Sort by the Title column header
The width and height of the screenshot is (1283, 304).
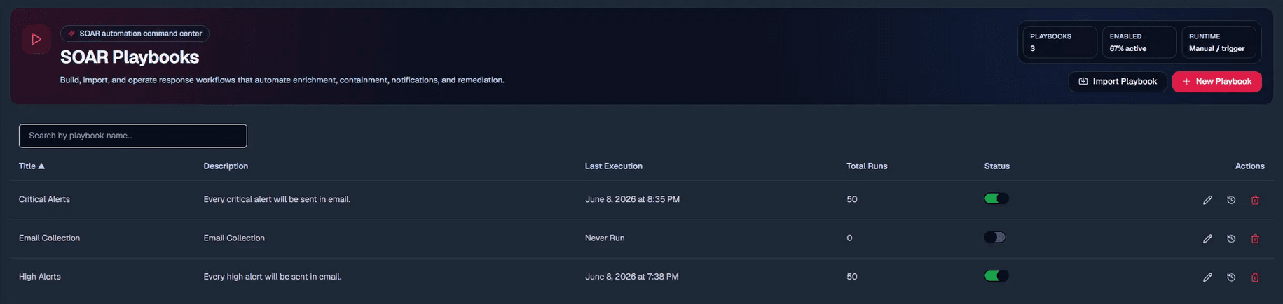click(x=32, y=166)
